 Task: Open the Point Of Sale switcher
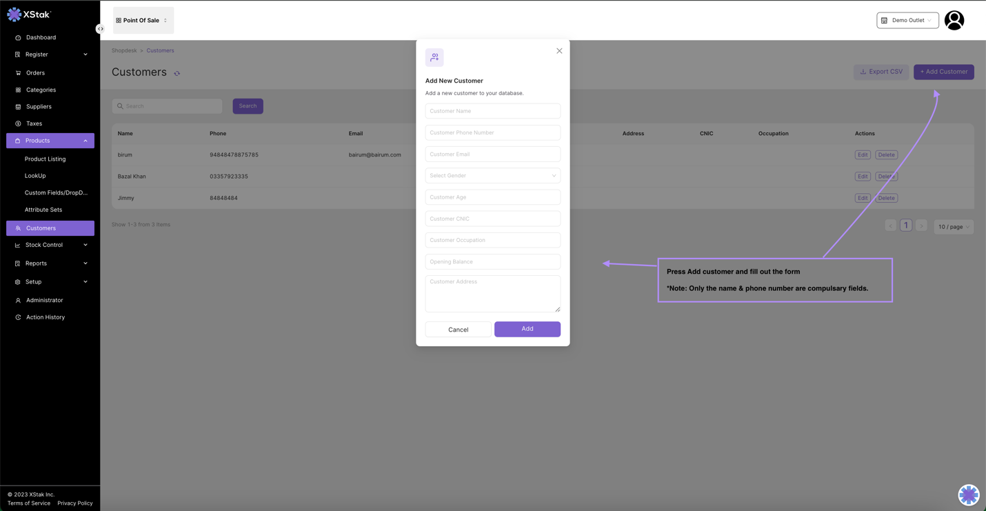[143, 21]
